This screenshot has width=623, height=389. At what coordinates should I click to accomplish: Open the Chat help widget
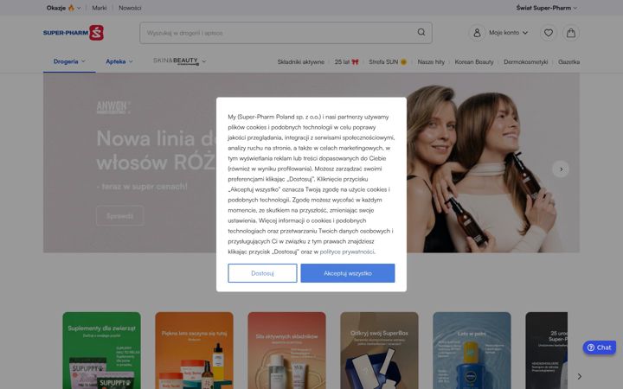tap(599, 348)
